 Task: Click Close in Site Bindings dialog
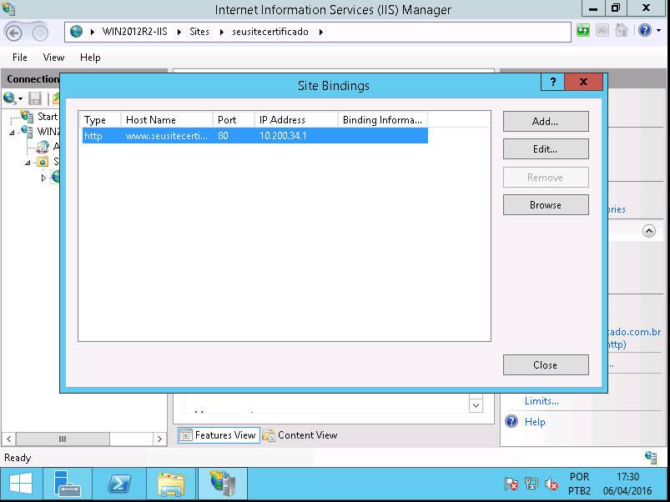[x=546, y=365]
